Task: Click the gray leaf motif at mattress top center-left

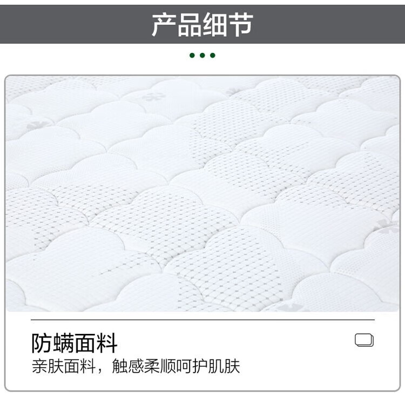Action: tap(154, 97)
